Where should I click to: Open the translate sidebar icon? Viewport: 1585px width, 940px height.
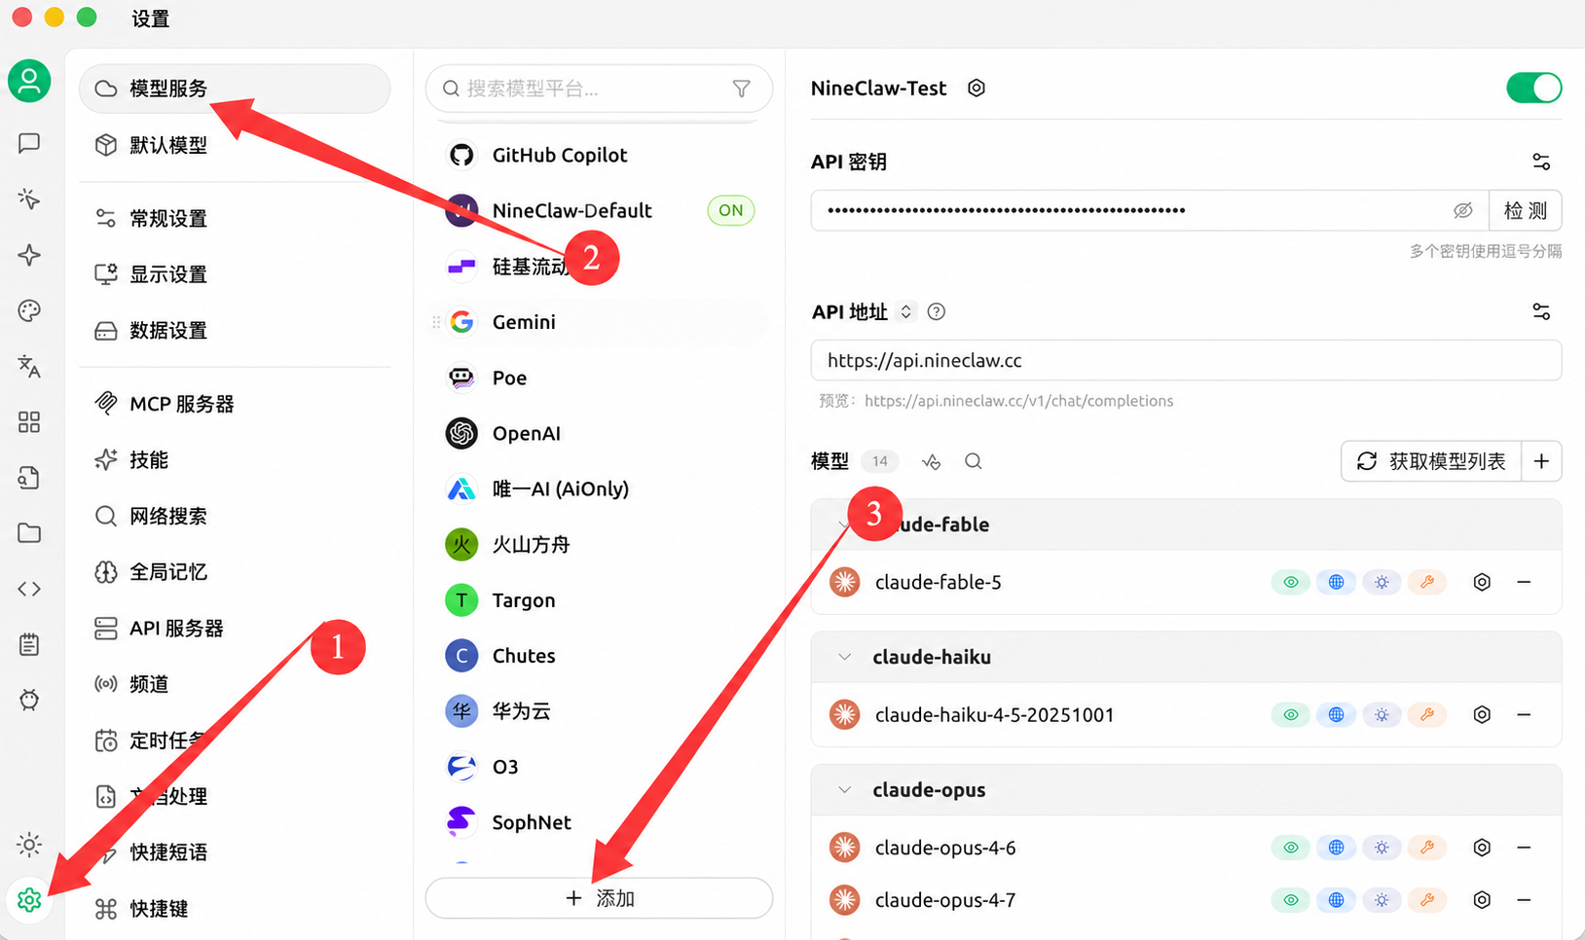pyautogui.click(x=29, y=366)
